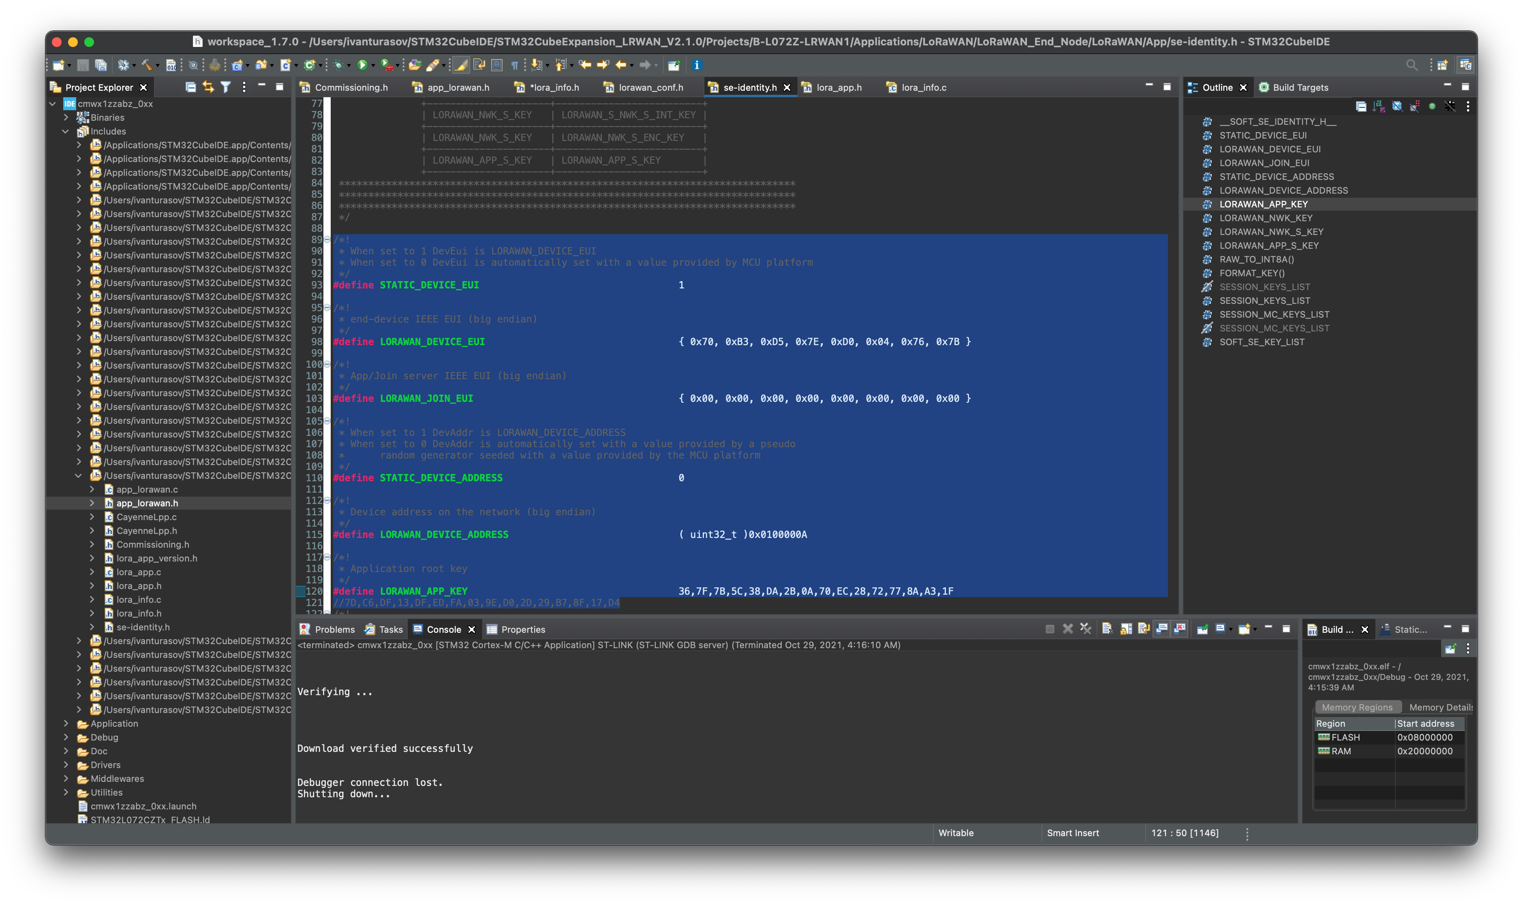
Task: Click the RAM region row
Action: pos(1389,751)
